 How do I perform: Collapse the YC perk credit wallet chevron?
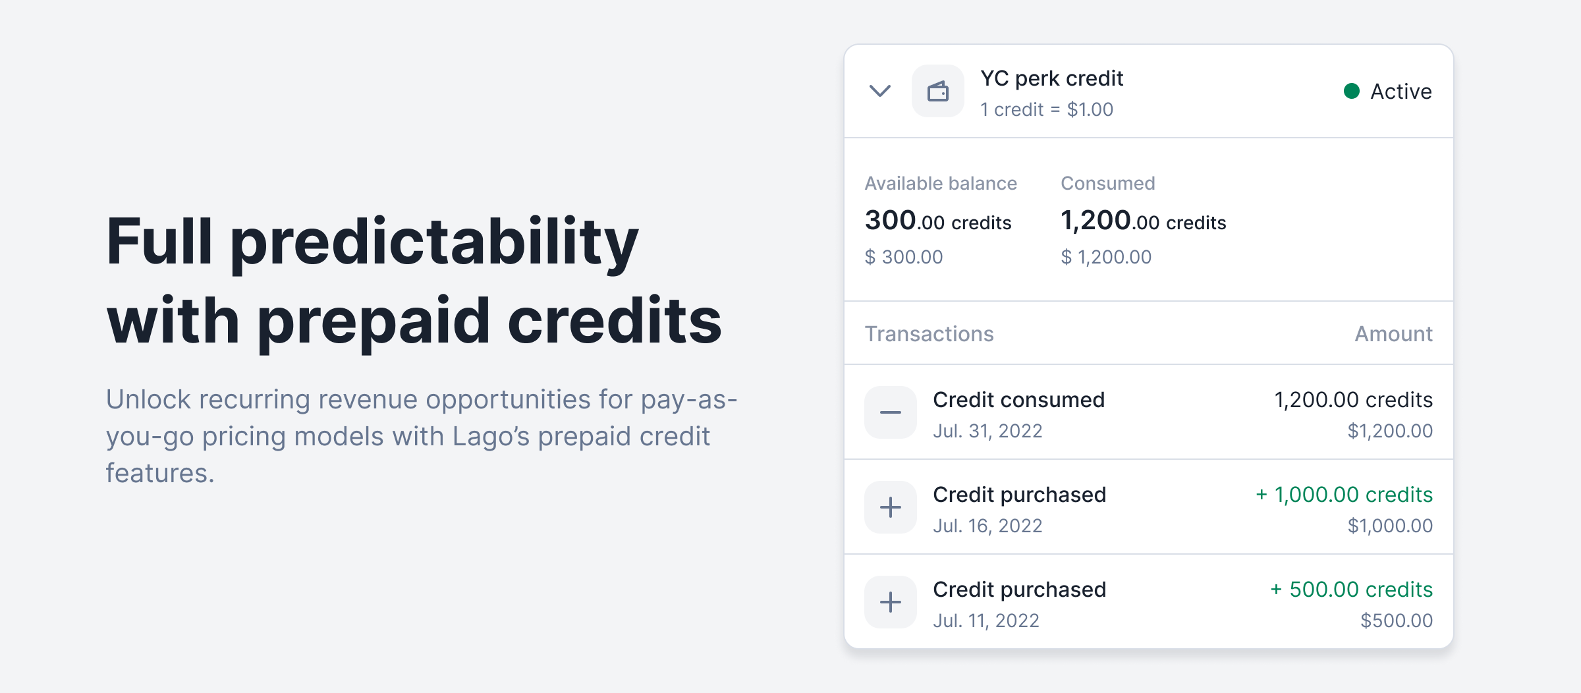(x=880, y=91)
